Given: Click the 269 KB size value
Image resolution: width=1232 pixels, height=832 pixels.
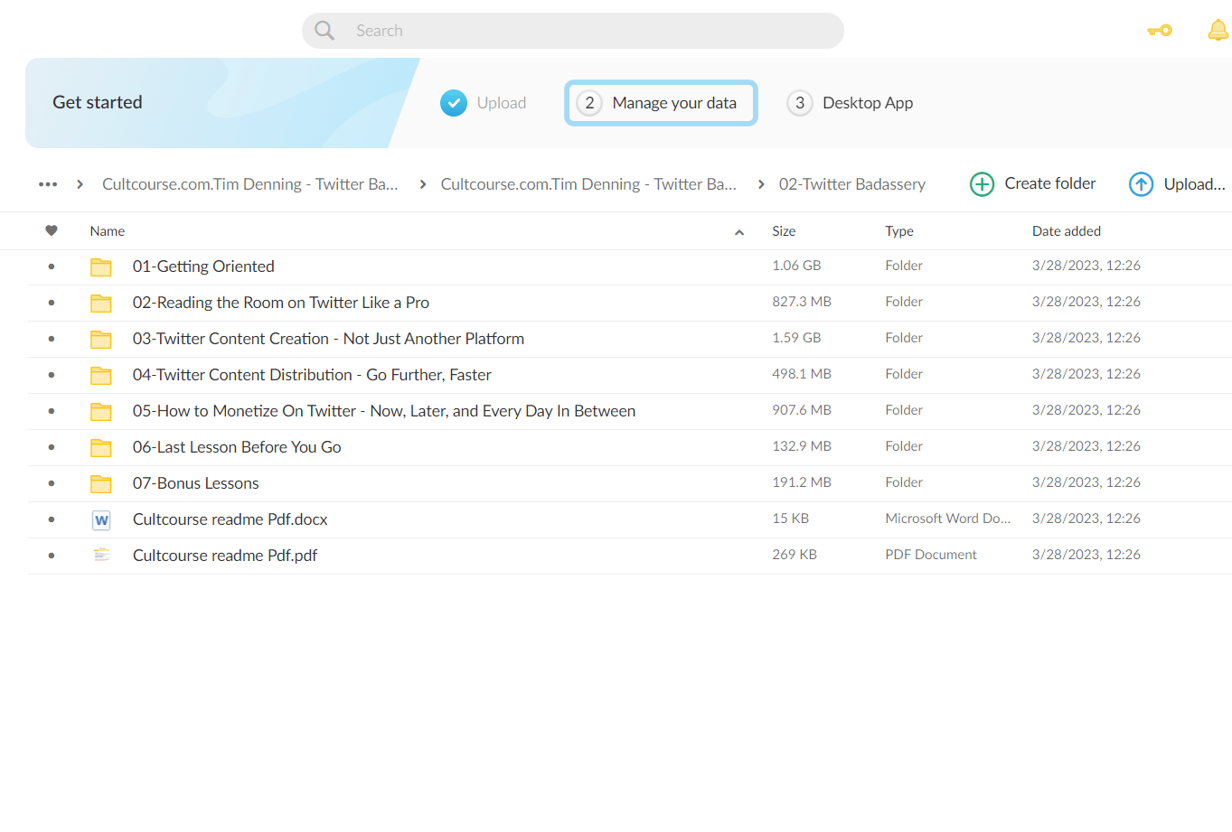Looking at the screenshot, I should point(795,555).
